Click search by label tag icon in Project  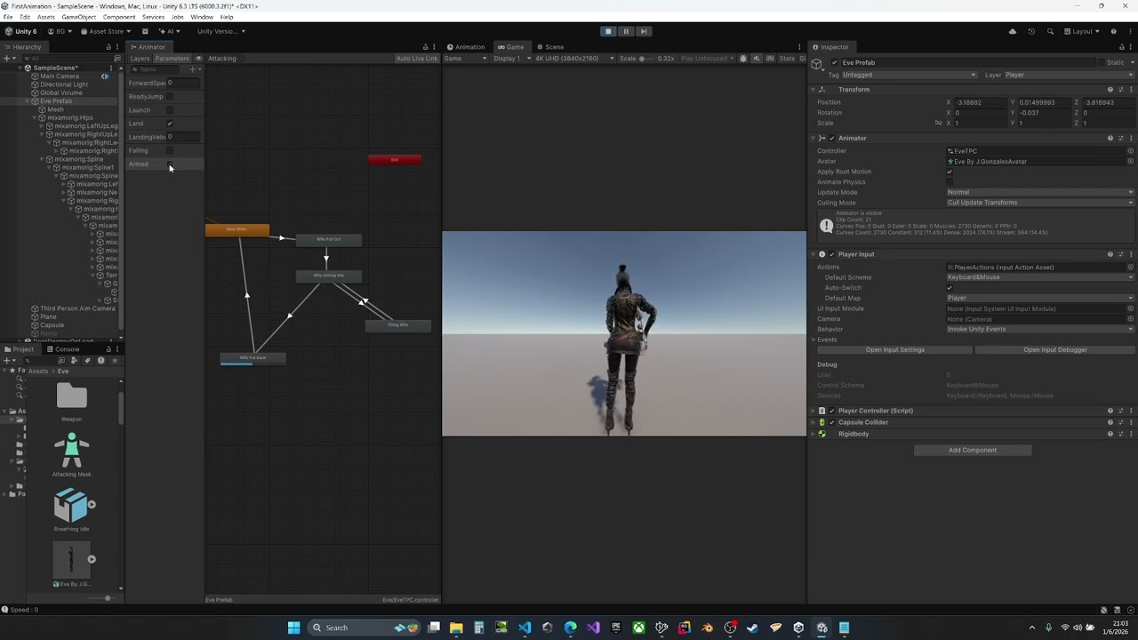pyautogui.click(x=87, y=360)
